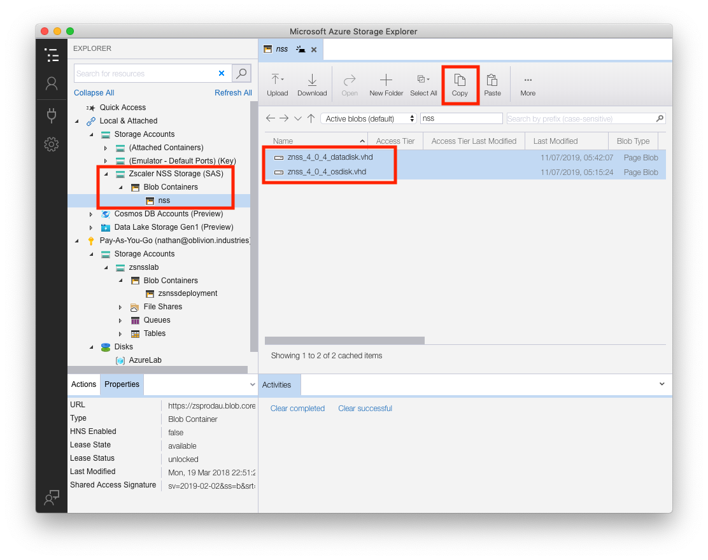The width and height of the screenshot is (708, 560).
Task: Click the Clear completed link
Action: [x=297, y=409]
